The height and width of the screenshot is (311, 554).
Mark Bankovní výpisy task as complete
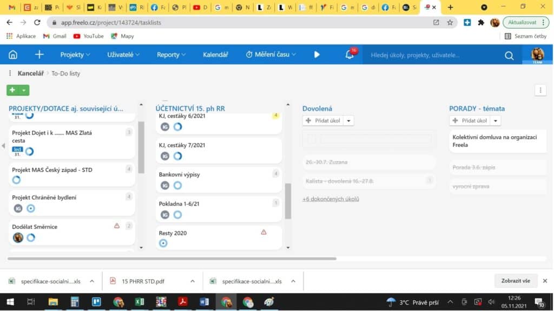[177, 186]
